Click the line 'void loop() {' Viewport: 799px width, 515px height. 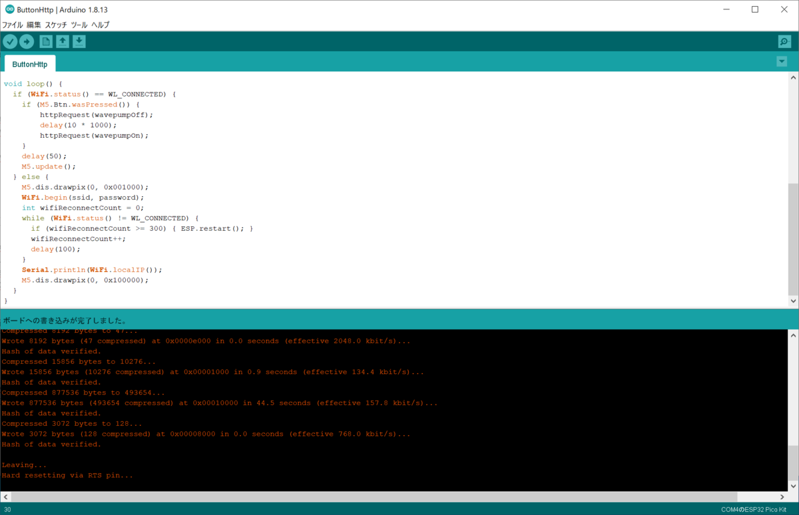[x=33, y=84]
